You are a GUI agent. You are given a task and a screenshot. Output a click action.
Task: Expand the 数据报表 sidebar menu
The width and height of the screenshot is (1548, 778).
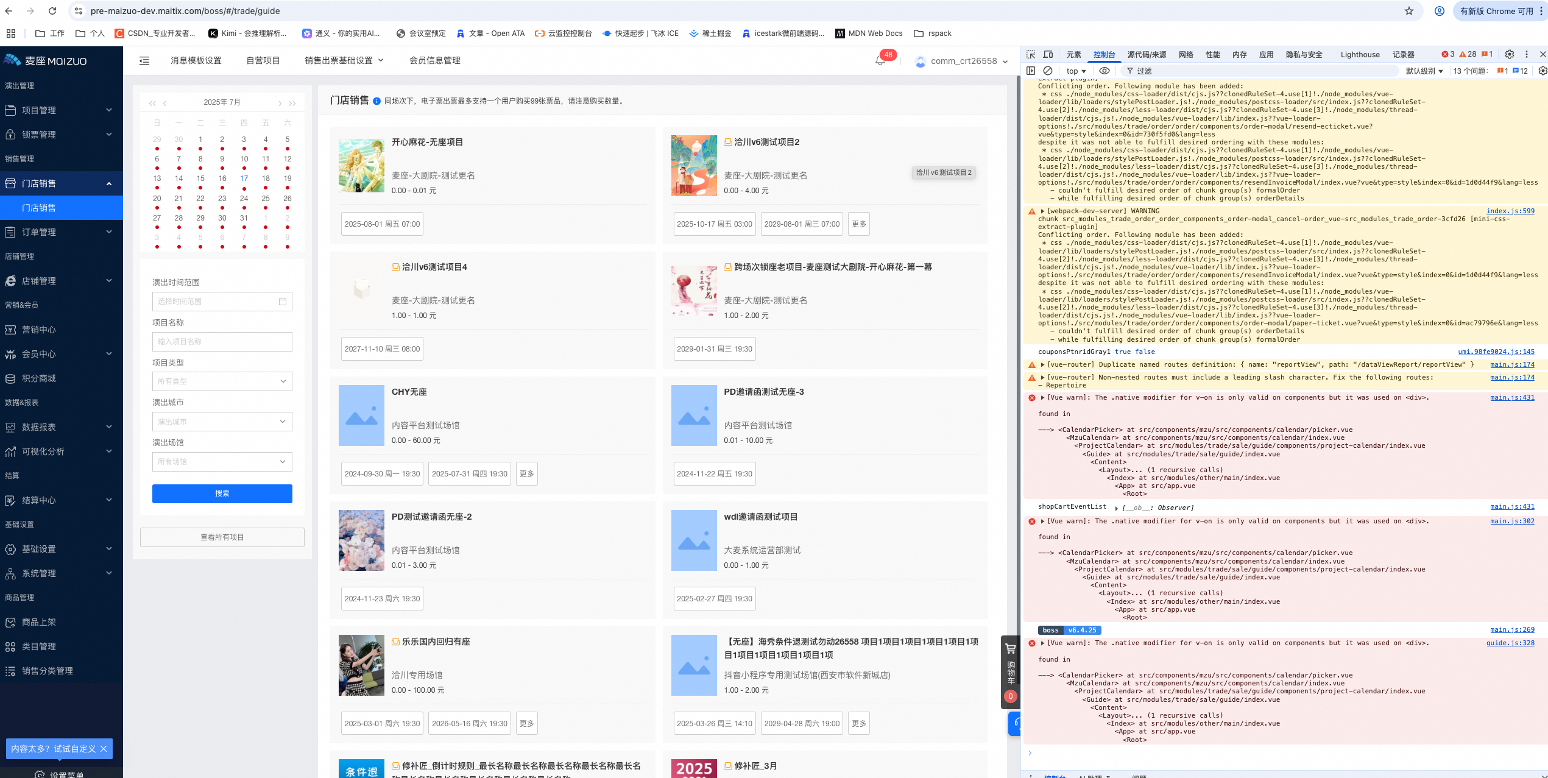[61, 427]
